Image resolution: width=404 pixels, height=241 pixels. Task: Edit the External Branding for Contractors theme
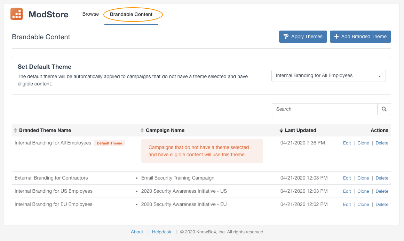(x=347, y=178)
